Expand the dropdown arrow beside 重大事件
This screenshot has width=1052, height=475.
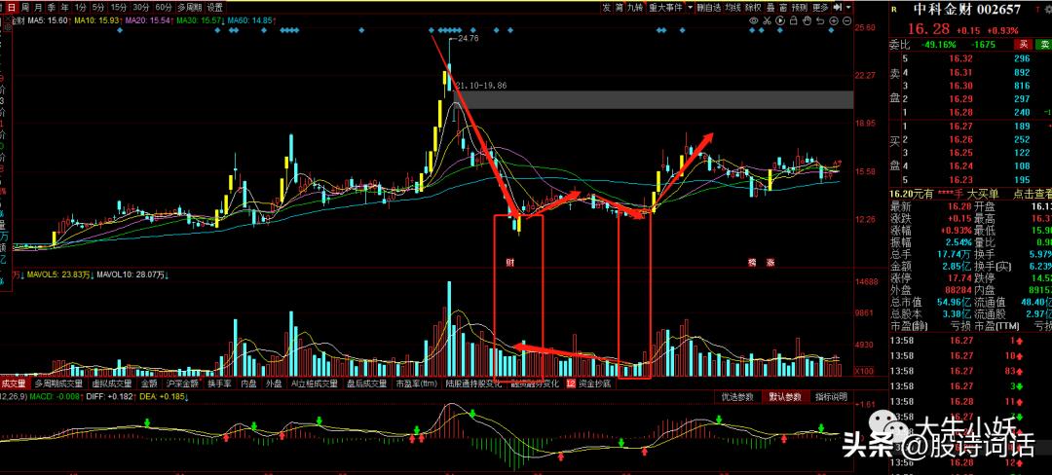point(690,8)
